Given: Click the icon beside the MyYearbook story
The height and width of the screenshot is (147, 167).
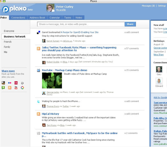Looking at the screenshot, I should [38, 133].
